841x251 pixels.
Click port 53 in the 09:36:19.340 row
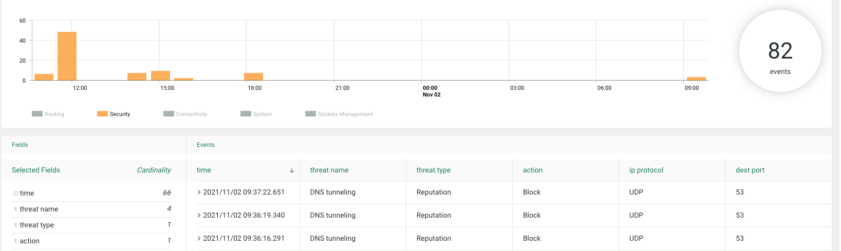(x=740, y=215)
